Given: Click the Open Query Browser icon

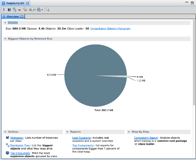Looking at the screenshot, I should tap(39, 10).
